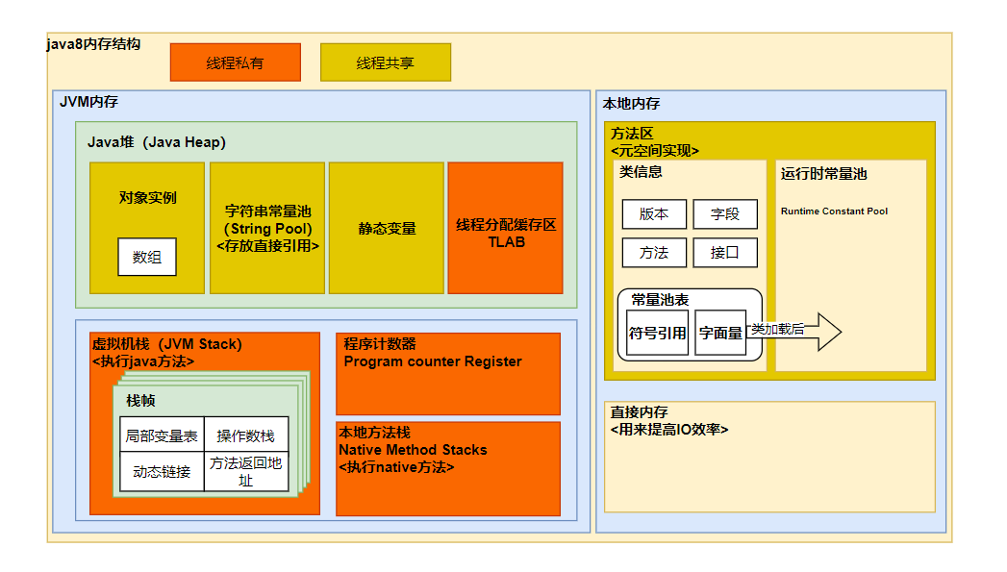Click the 方法返回地址 cell
This screenshot has height=572, width=1007.
246,472
